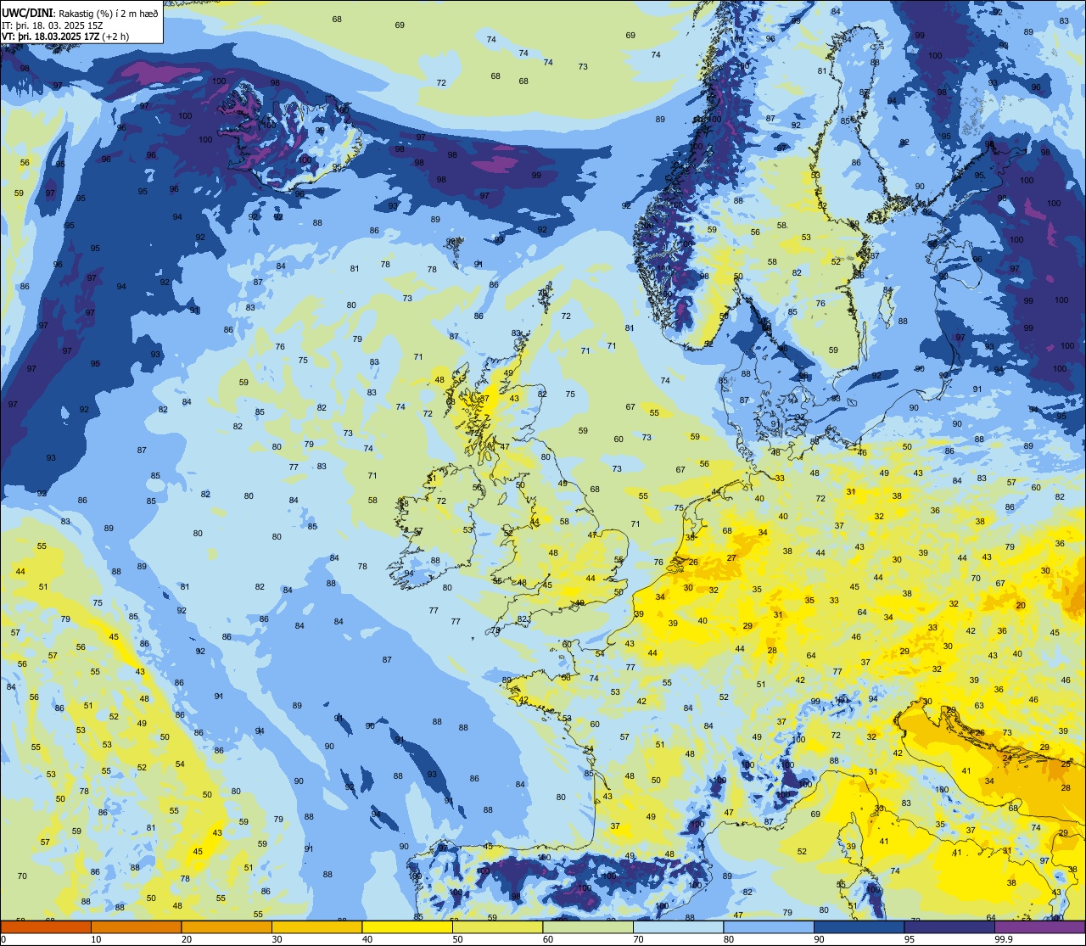1086x946 pixels.
Task: Select the purple legend swatch above 99.9
Action: point(1039,926)
